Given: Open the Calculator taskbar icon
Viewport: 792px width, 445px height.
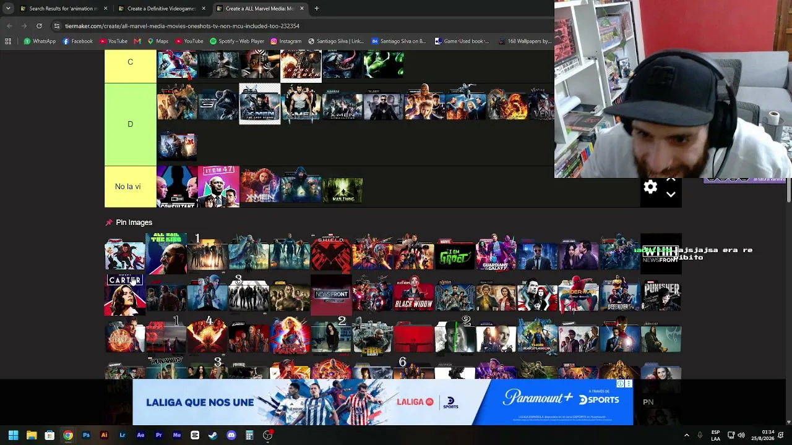Looking at the screenshot, I should [x=249, y=435].
